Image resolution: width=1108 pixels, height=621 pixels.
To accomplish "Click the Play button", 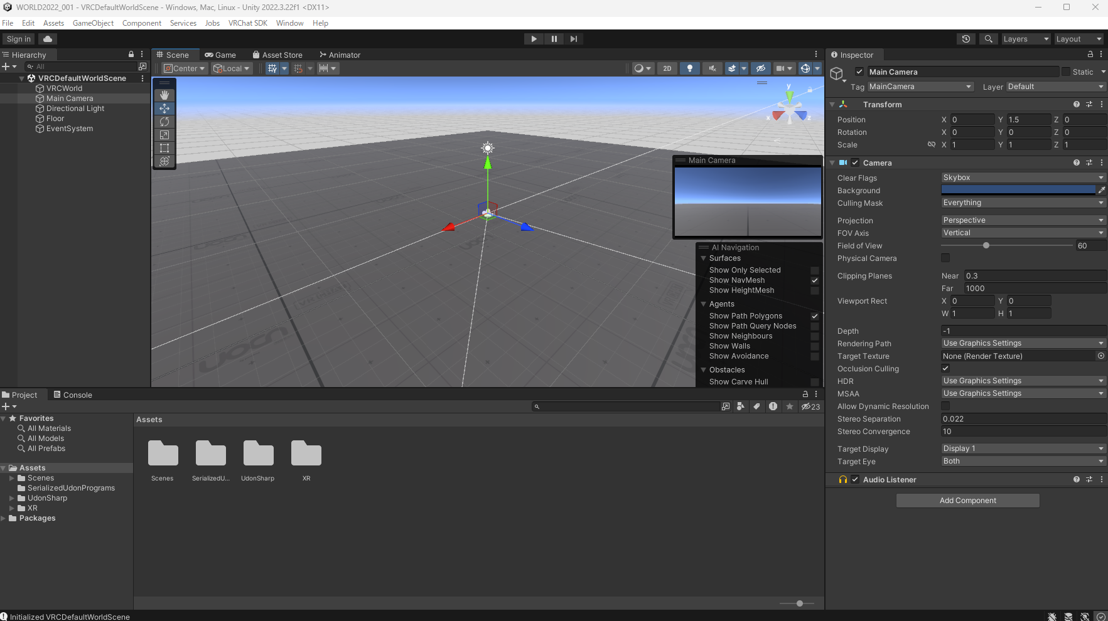I will [534, 39].
